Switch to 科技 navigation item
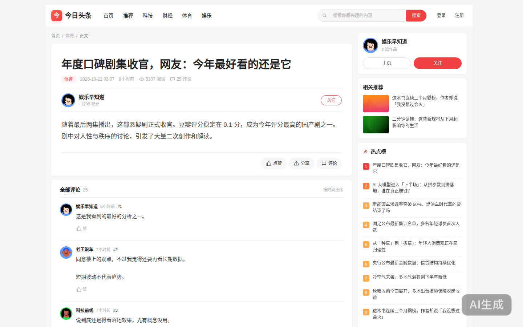Image resolution: width=523 pixels, height=327 pixels. (x=148, y=16)
